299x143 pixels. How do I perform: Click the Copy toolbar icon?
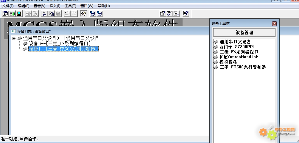(x=51, y=13)
